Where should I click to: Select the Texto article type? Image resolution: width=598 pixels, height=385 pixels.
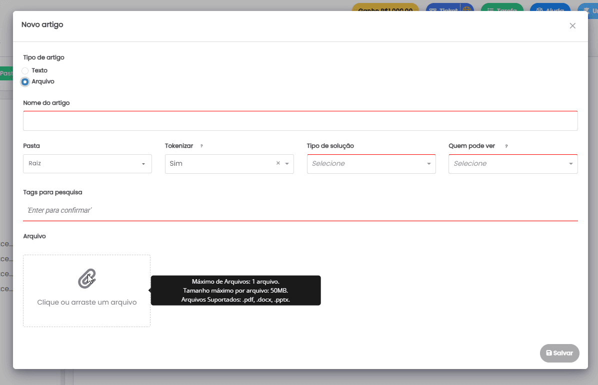[25, 70]
